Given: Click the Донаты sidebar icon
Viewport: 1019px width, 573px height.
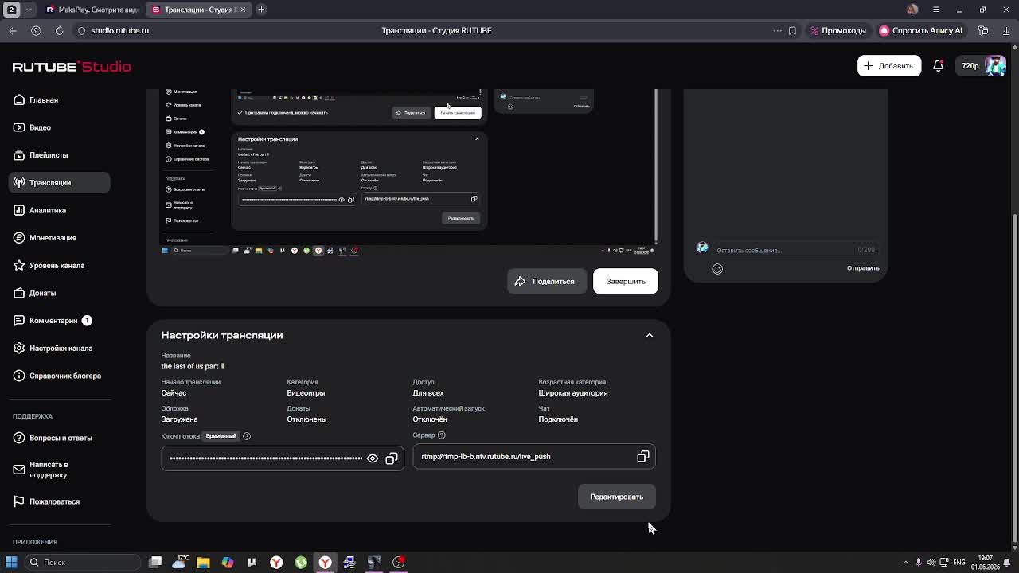Looking at the screenshot, I should [19, 293].
